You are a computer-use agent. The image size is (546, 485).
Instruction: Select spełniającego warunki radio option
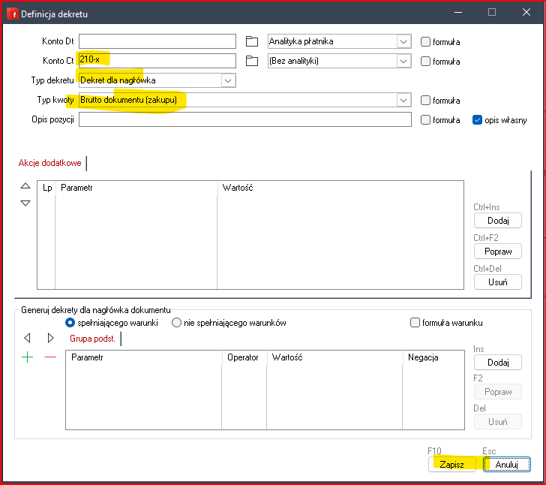click(70, 323)
